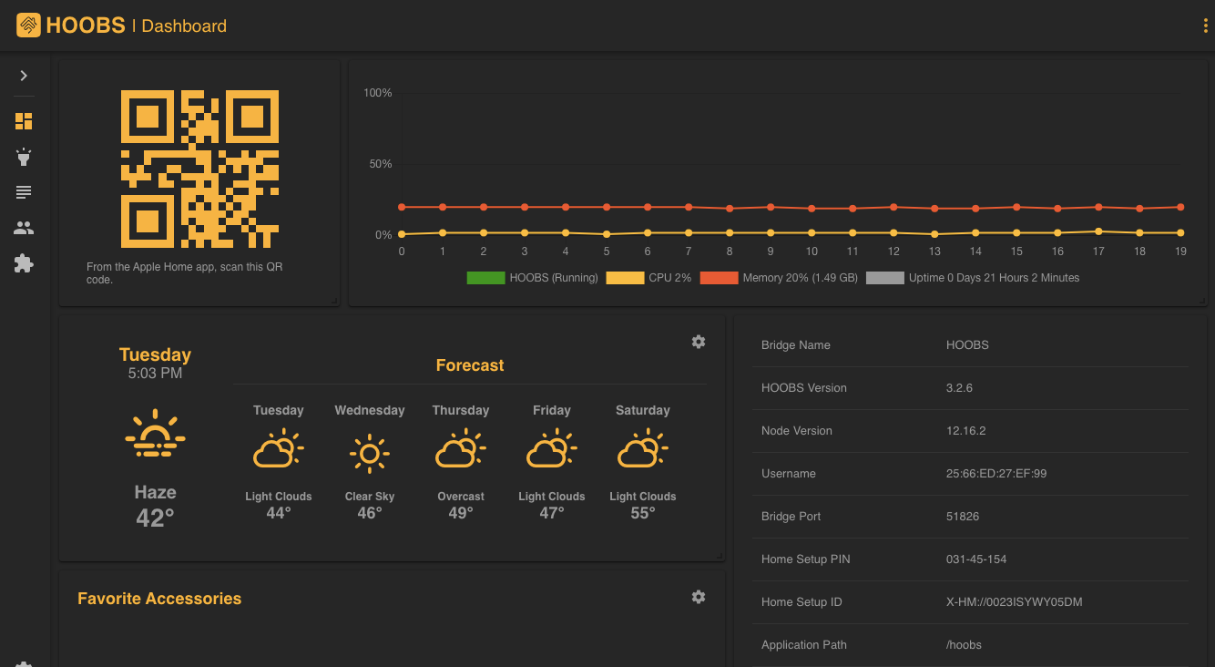
Task: Click HOOBS Version value 3.2.6
Action: pos(959,388)
